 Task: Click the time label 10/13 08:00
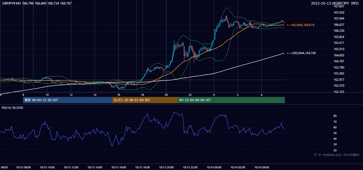[23, 167]
